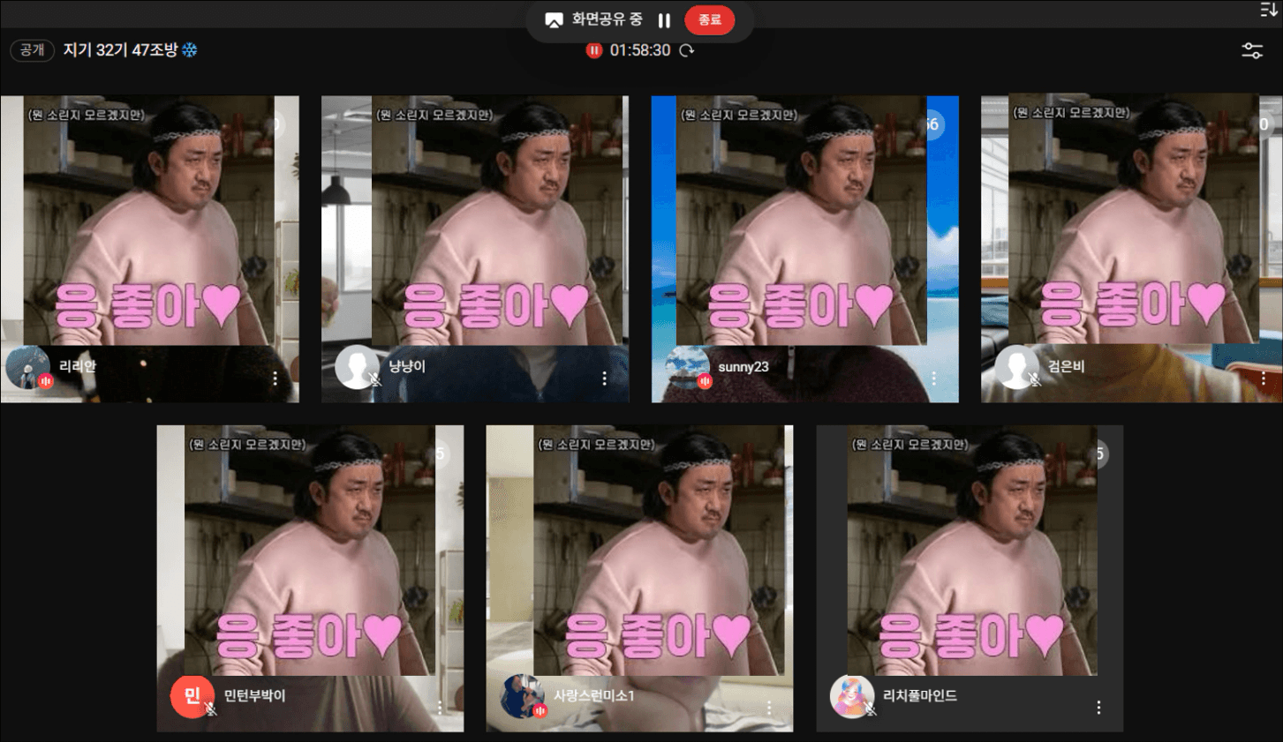Open more options for 검은비
The width and height of the screenshot is (1283, 742).
1264,378
